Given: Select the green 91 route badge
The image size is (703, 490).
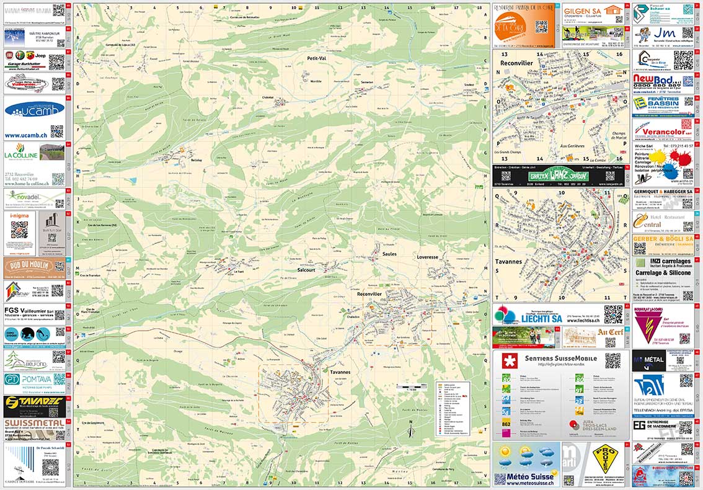Looking at the screenshot, I should click(x=579, y=390).
